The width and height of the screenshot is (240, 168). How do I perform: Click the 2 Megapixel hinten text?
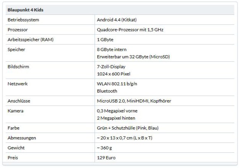[116, 118]
